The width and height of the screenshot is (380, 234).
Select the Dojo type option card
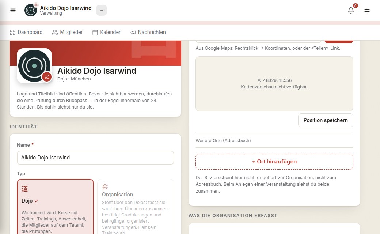tap(55, 207)
